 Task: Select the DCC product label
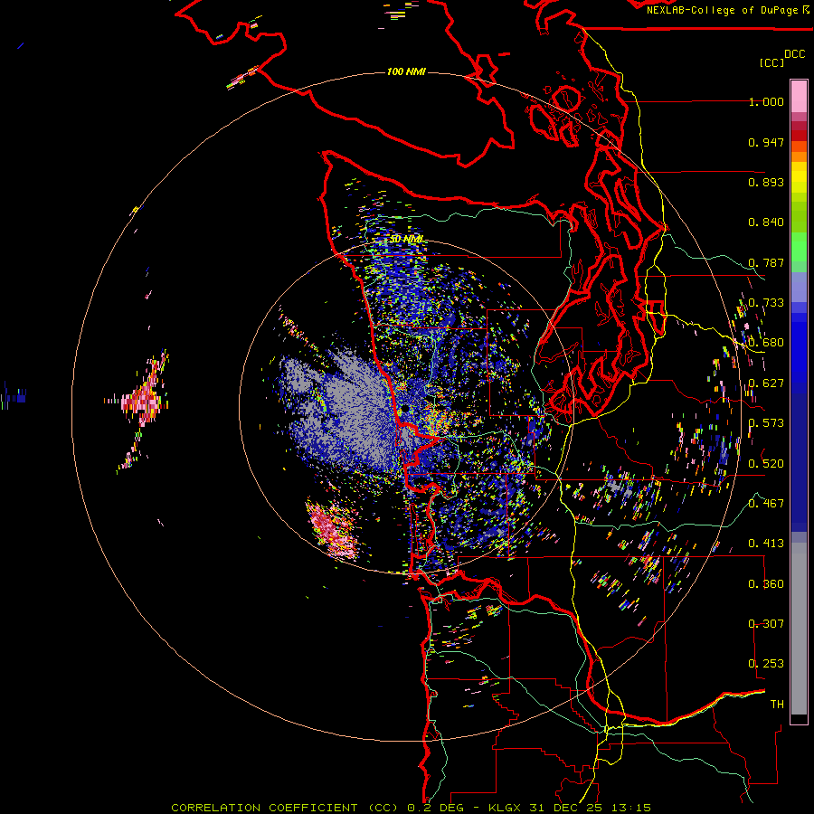pos(794,54)
